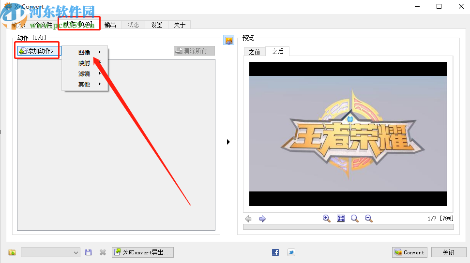Open the Facebook link icon

click(x=275, y=252)
